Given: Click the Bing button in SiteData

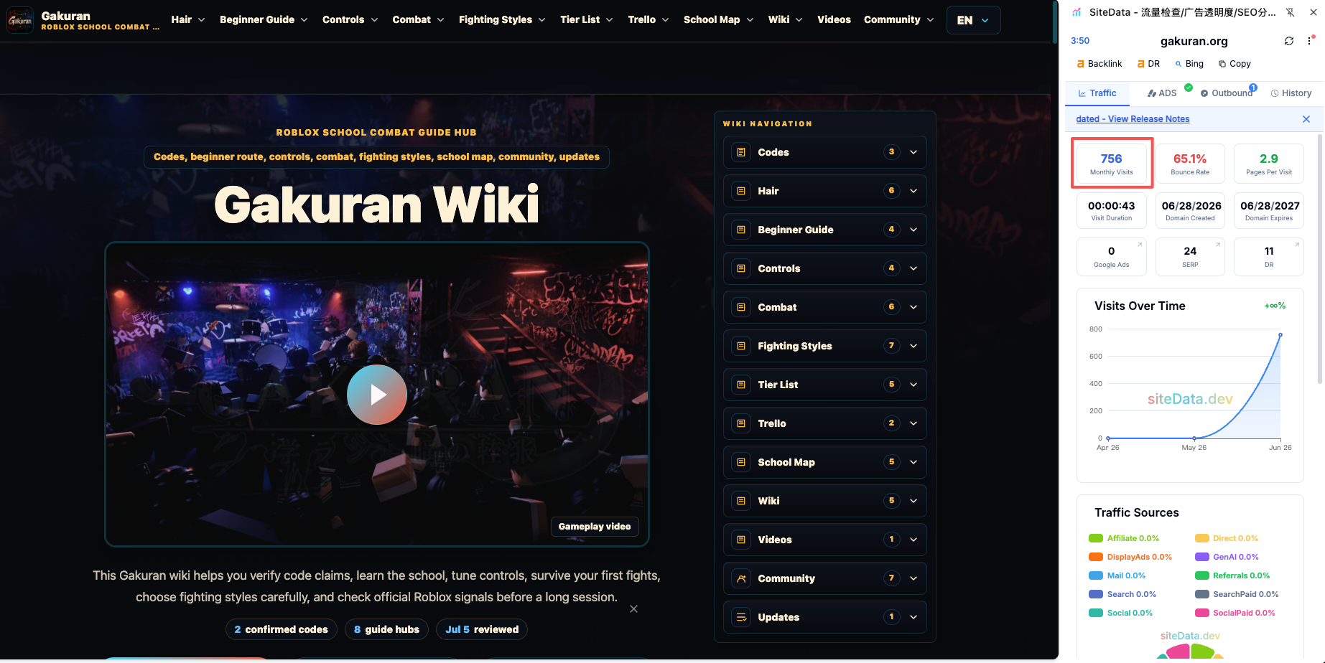Looking at the screenshot, I should click(x=1189, y=64).
